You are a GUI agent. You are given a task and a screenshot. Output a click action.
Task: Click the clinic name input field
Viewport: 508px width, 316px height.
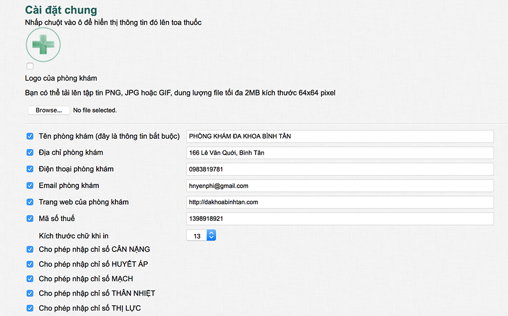(339, 137)
